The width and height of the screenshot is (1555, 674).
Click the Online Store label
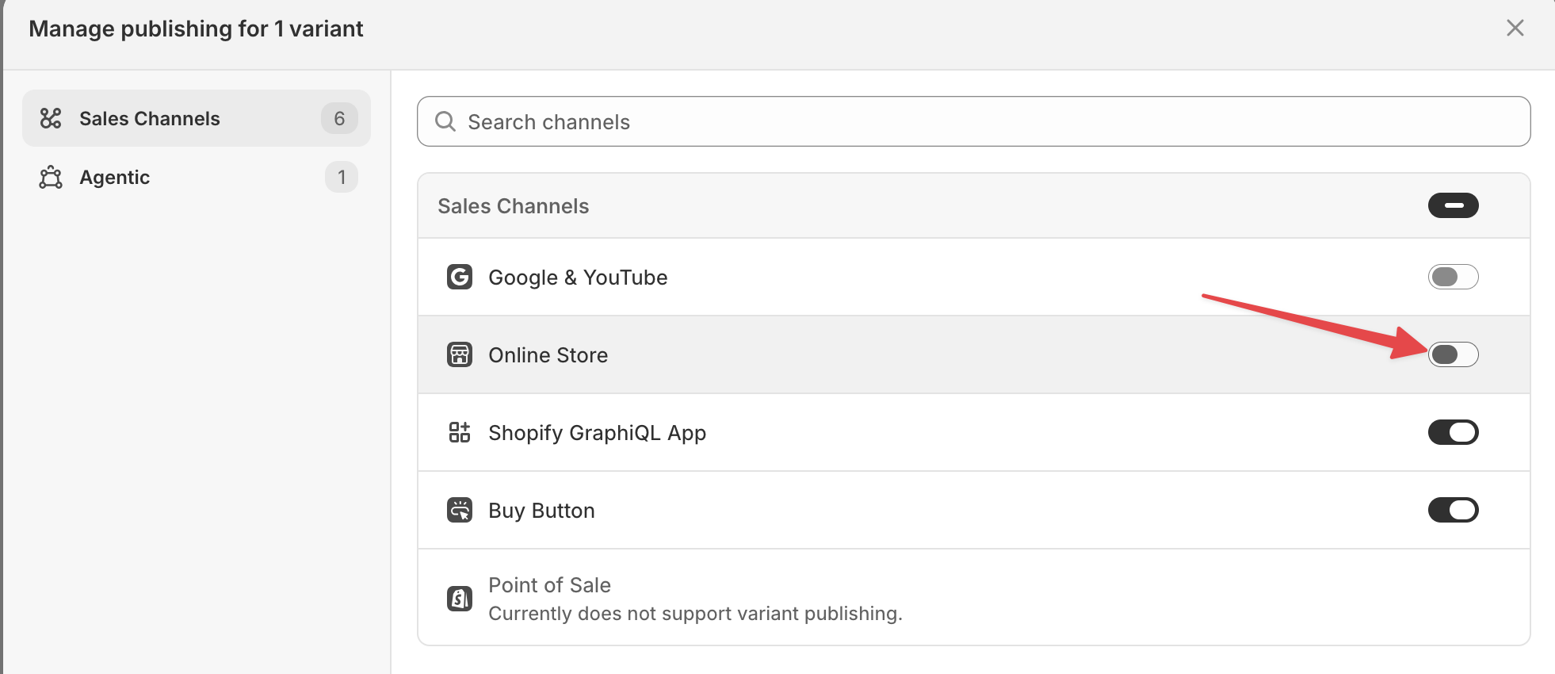coord(548,355)
